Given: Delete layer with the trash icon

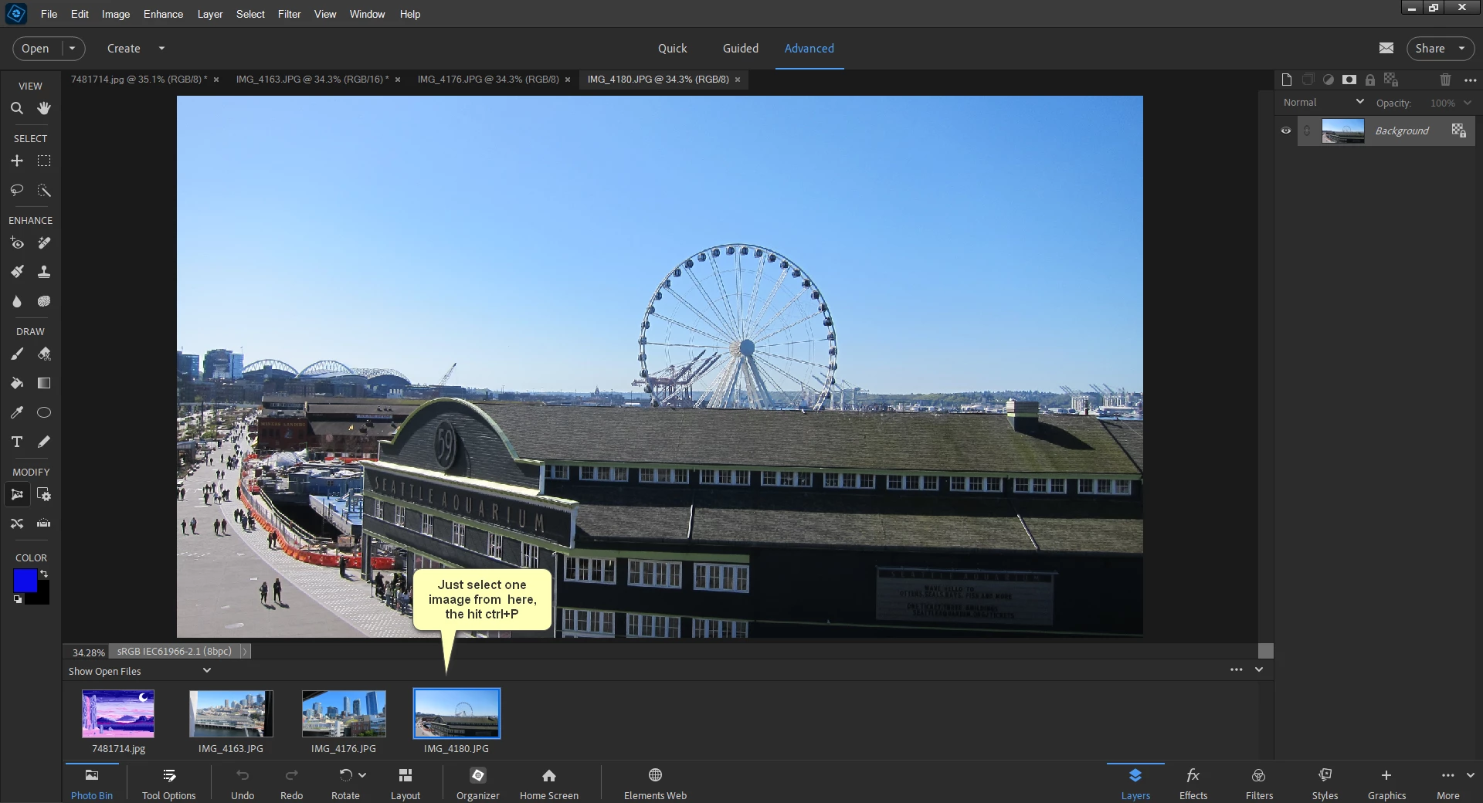Looking at the screenshot, I should coord(1445,80).
